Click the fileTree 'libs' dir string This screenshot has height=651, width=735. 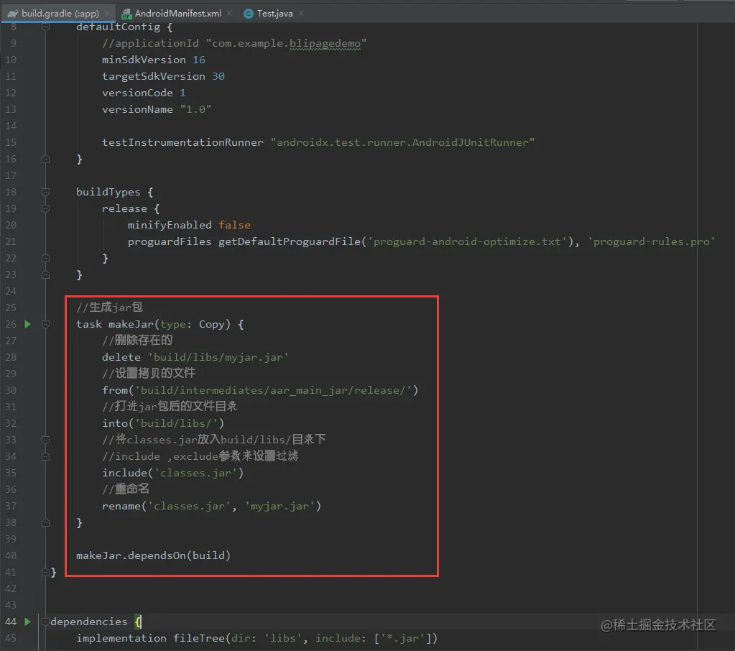282,638
